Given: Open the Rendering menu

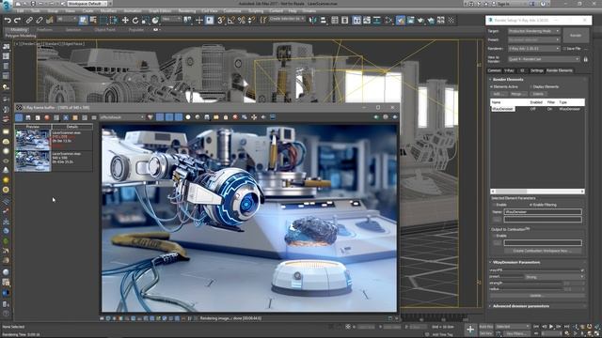Looking at the screenshot, I should (187, 11).
